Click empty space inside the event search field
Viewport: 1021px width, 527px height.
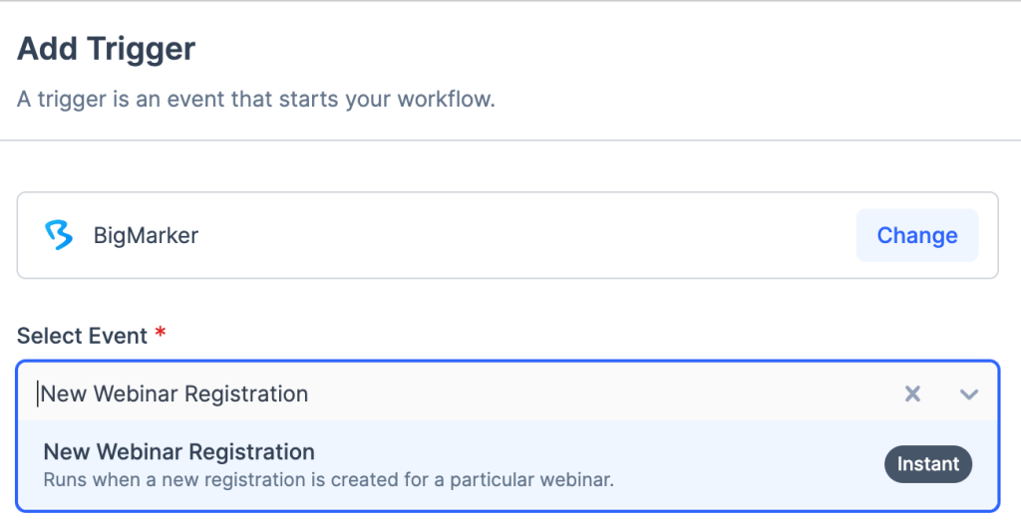coord(598,394)
